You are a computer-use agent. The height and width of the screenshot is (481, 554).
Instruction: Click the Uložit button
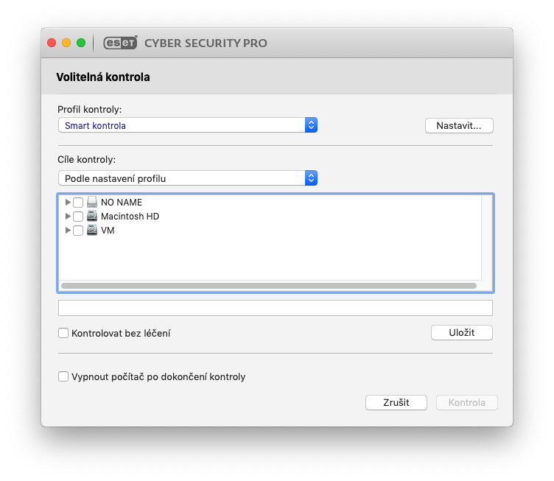point(461,332)
